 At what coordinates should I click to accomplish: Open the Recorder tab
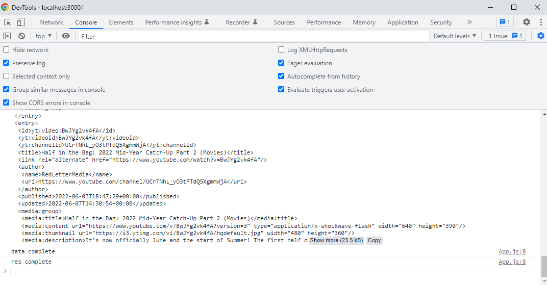pyautogui.click(x=241, y=22)
